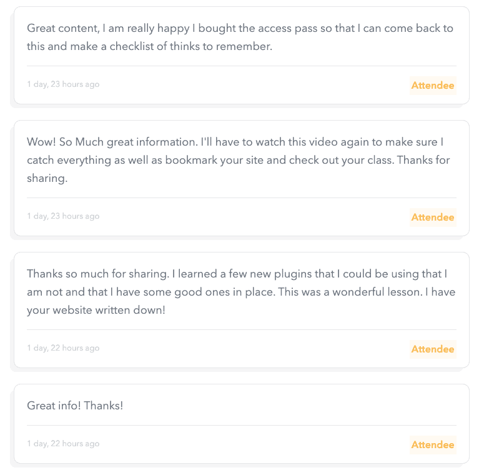Click the line starting "Great content, I am really happy"

click(x=240, y=28)
